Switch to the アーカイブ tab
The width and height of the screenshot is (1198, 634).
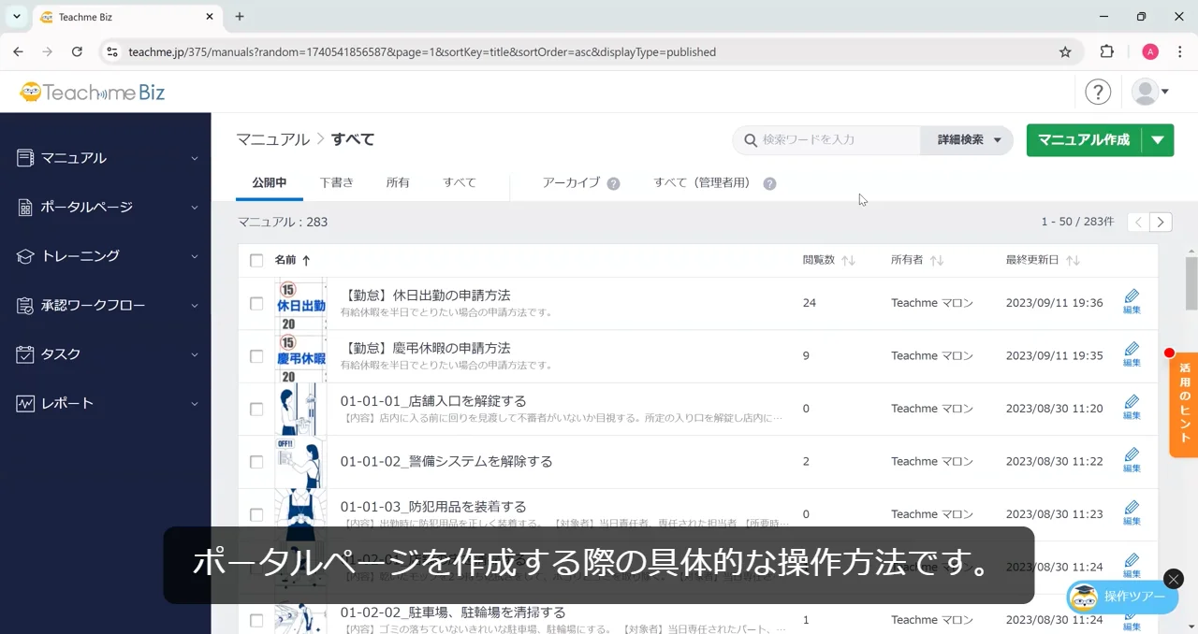coord(571,183)
